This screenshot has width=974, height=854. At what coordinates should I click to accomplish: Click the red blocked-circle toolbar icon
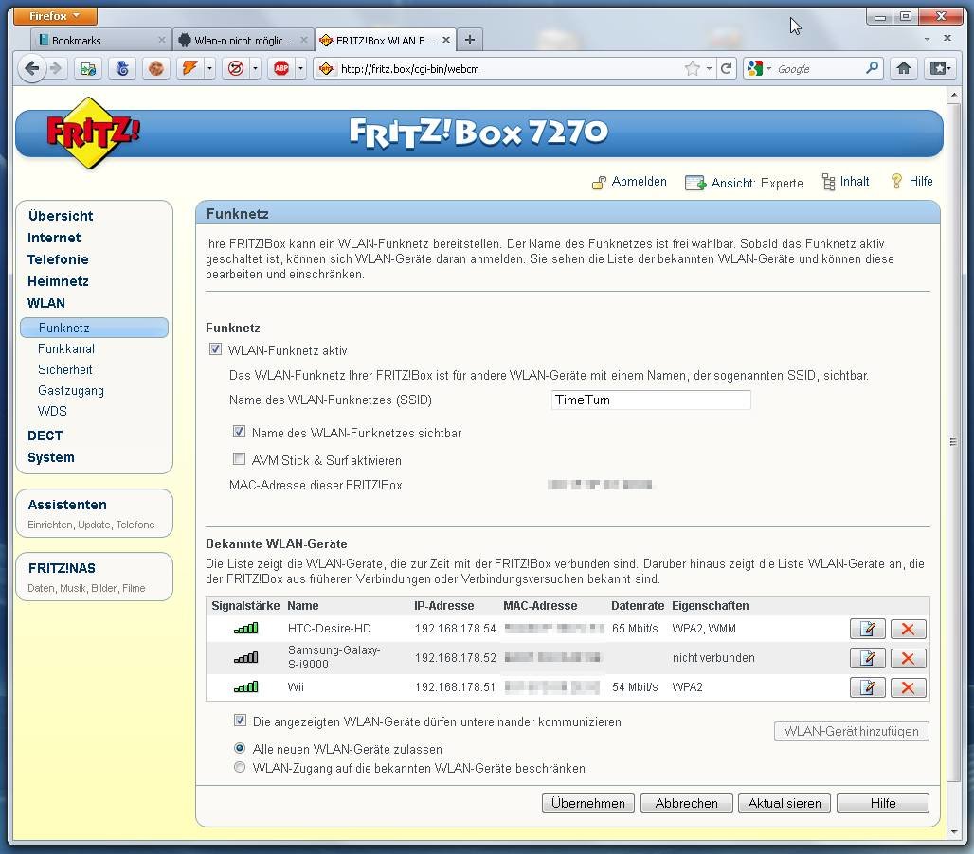click(235, 68)
